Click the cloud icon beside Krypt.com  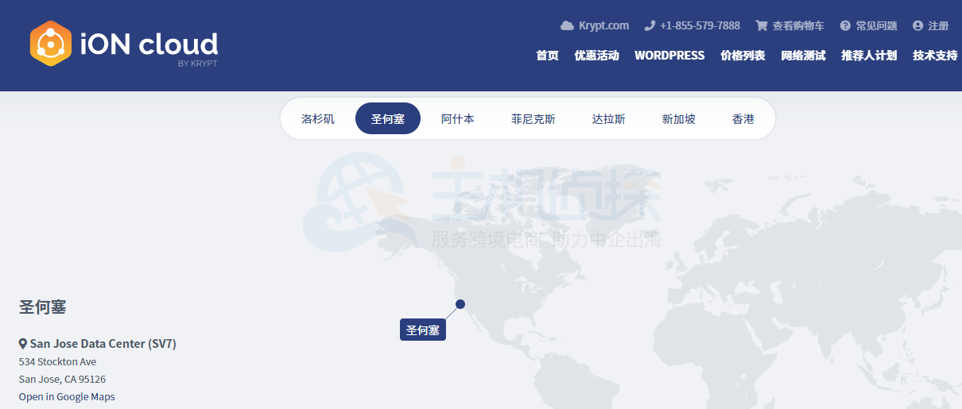(x=567, y=25)
